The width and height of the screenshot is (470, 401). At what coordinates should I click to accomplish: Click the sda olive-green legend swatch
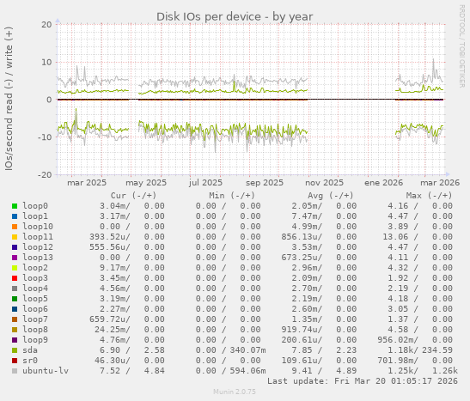(15, 350)
